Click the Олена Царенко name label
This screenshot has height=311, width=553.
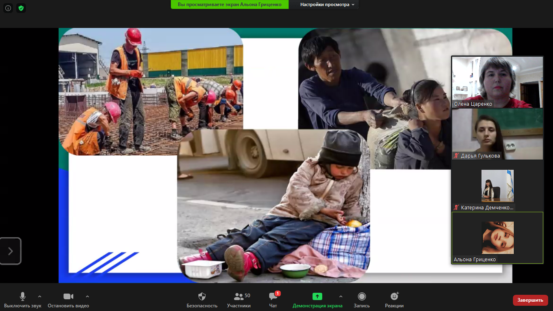coord(473,104)
